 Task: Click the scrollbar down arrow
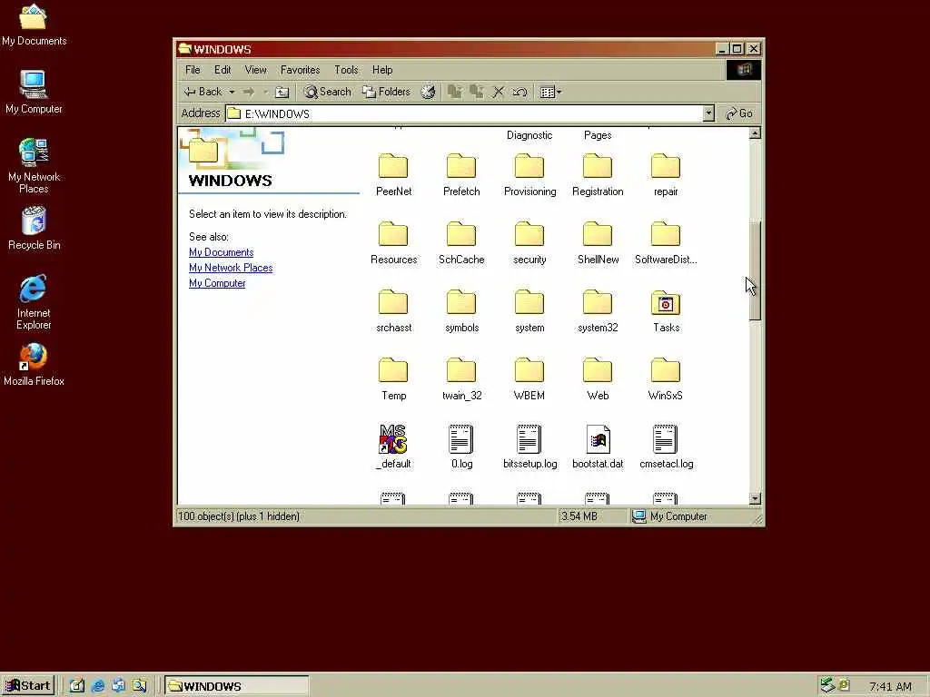[755, 498]
